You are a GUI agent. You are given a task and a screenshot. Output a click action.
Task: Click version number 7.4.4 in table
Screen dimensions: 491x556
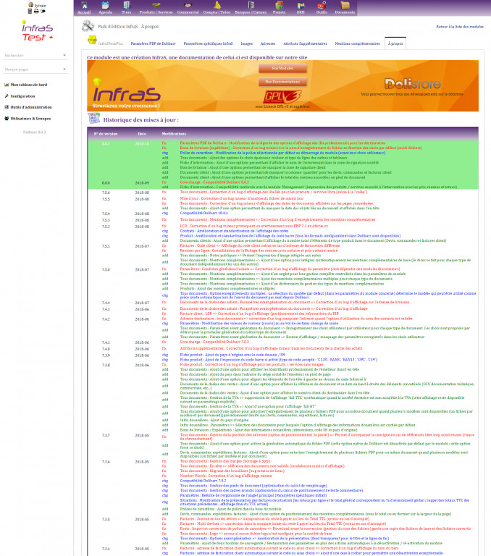[x=106, y=303]
